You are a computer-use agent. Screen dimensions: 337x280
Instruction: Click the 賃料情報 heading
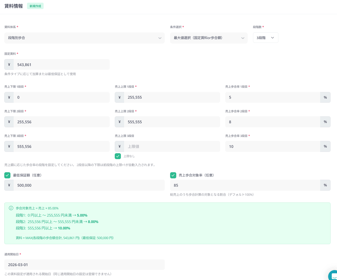pyautogui.click(x=14, y=6)
